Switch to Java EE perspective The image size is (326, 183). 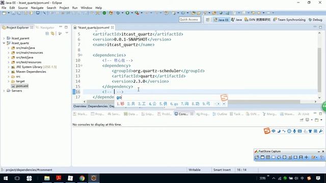[x=221, y=20]
